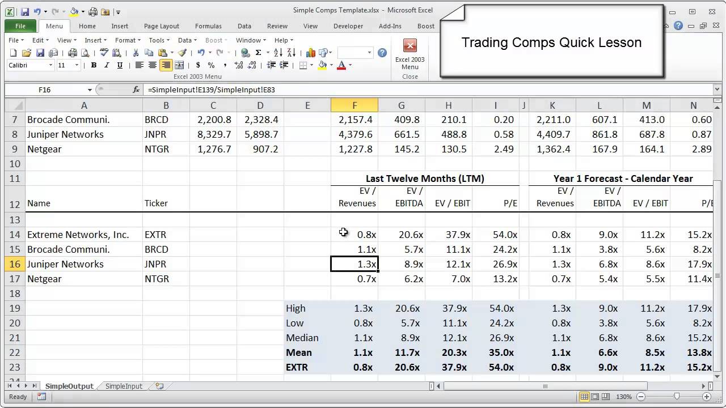
Task: Apply the red Font Color swatch
Action: coord(341,65)
